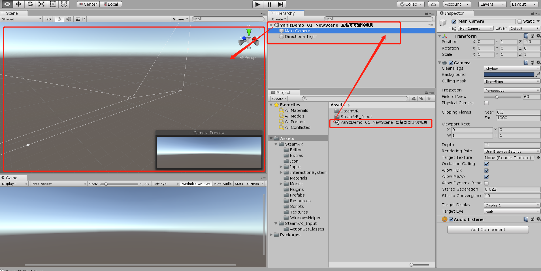Click Create in the Hierarchy panel
541x271 pixels.
(x=278, y=19)
